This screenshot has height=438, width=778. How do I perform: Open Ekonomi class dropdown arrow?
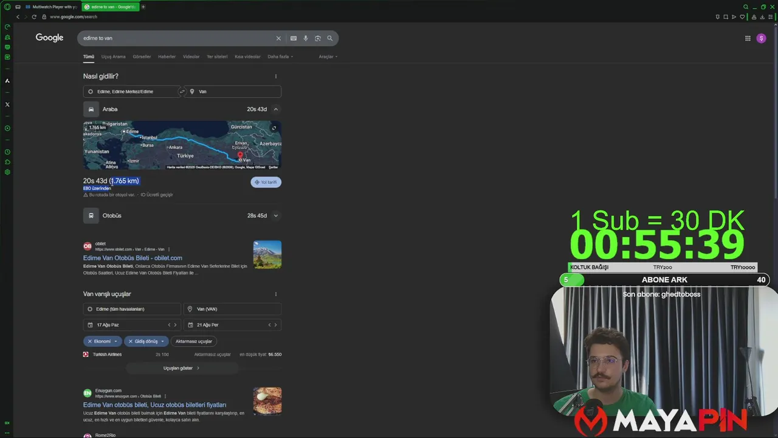click(x=115, y=341)
